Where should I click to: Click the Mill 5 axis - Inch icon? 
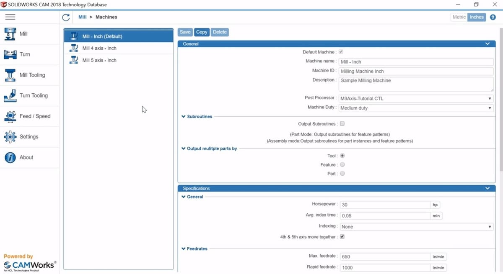(74, 60)
